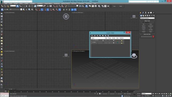172x97 pixels.
Task: Toggle Hide for the Stol layer
Action: pyautogui.click(x=106, y=43)
